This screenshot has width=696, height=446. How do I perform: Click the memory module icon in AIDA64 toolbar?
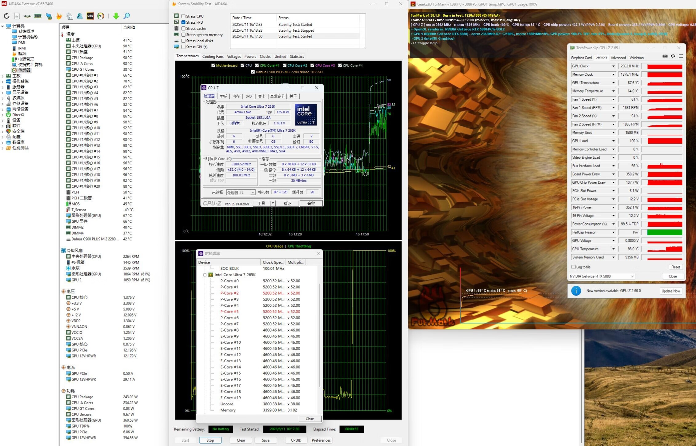click(x=38, y=16)
